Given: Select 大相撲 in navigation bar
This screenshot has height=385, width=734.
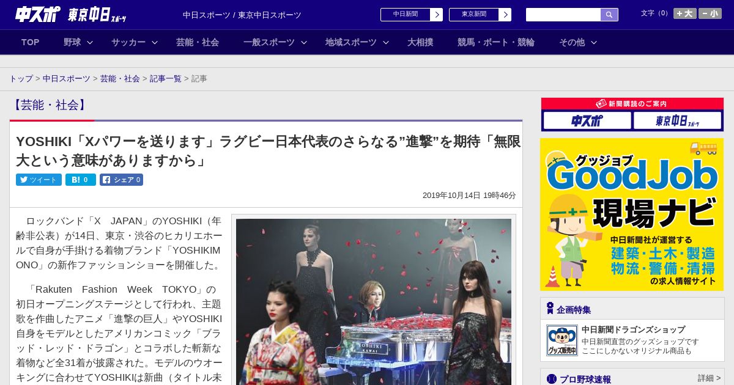Looking at the screenshot, I should coord(420,42).
